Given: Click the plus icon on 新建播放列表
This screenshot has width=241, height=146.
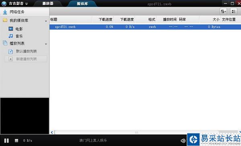Looking at the screenshot, I should (x=10, y=59).
